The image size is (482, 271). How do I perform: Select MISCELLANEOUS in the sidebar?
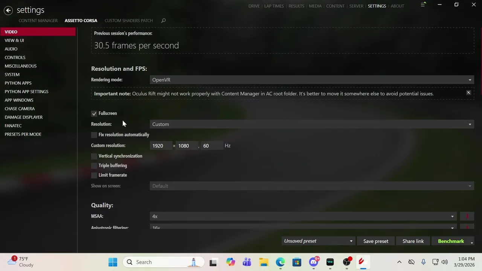(38, 66)
